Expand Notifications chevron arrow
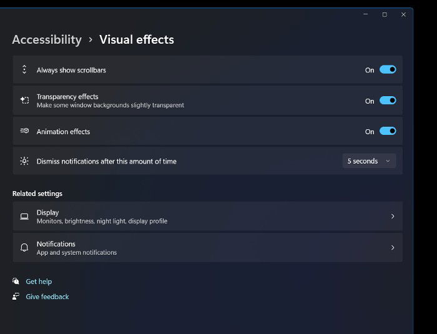 393,248
